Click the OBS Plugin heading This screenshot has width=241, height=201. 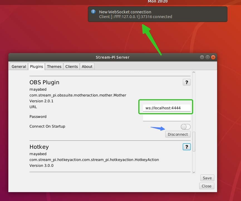pyautogui.click(x=44, y=83)
